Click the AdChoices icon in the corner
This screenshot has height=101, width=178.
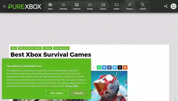pyautogui.click(x=176, y=99)
